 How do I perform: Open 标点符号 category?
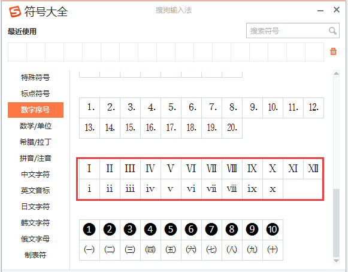coord(35,94)
